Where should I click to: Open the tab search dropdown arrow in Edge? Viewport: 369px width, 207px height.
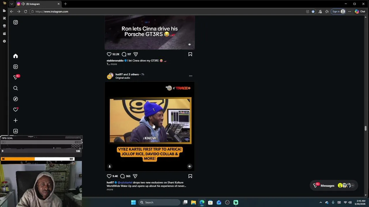coord(12,4)
